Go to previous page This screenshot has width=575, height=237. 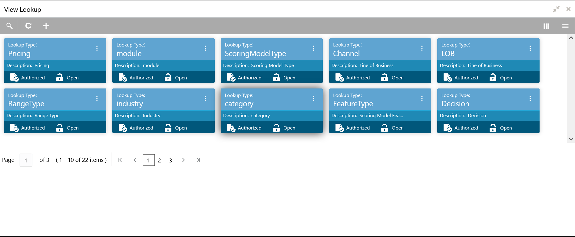click(x=135, y=160)
